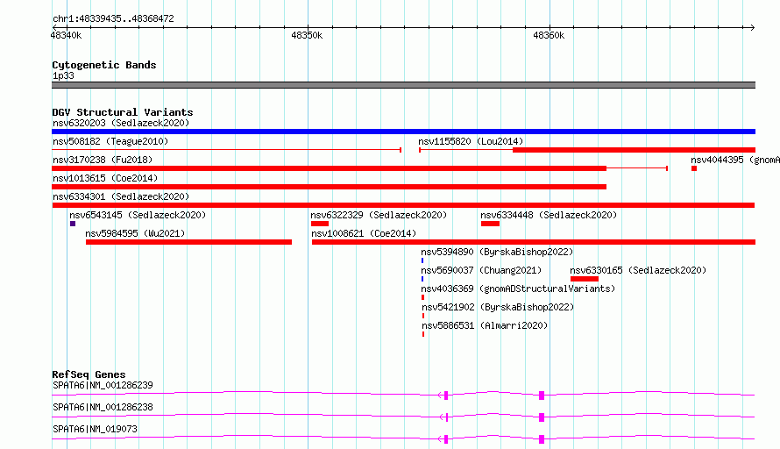This screenshot has width=780, height=449.
Task: Click the red nsv5886531 tick marker
Action: [423, 334]
